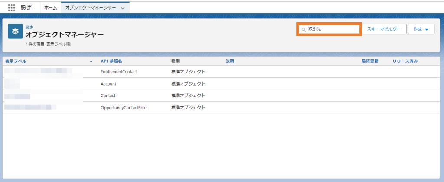
Task: Expand the オブジェクトマネージャー tab chevron
Action: pos(123,8)
